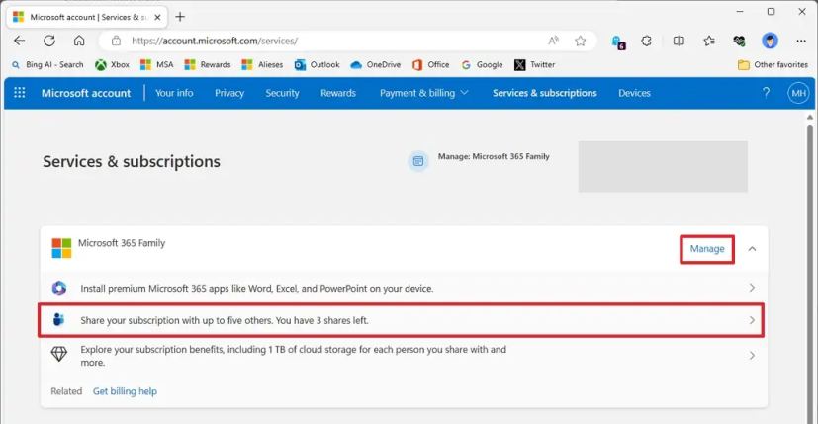Open help question mark icon
The width and height of the screenshot is (818, 424).
click(x=766, y=93)
